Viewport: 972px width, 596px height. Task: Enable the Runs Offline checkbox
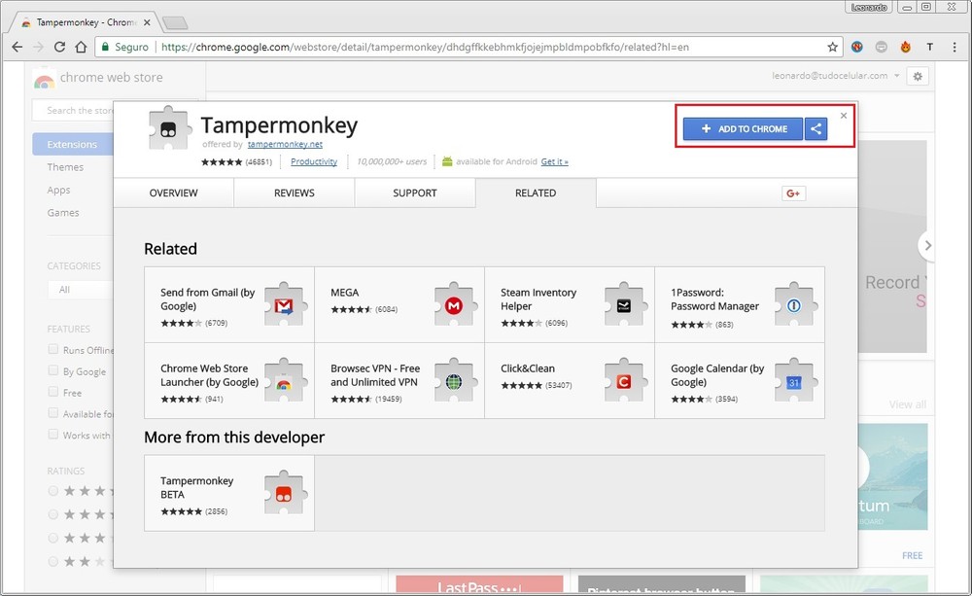click(x=53, y=350)
